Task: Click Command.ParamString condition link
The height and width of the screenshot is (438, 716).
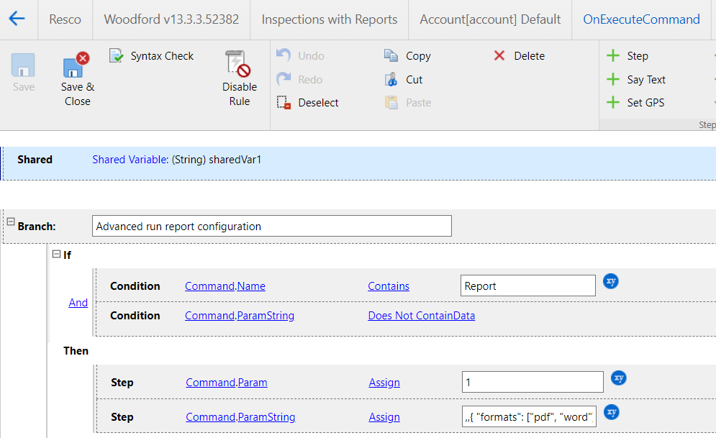Action: (240, 316)
